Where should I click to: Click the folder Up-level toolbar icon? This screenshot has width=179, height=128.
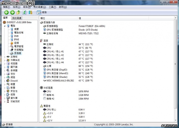pos(18,12)
